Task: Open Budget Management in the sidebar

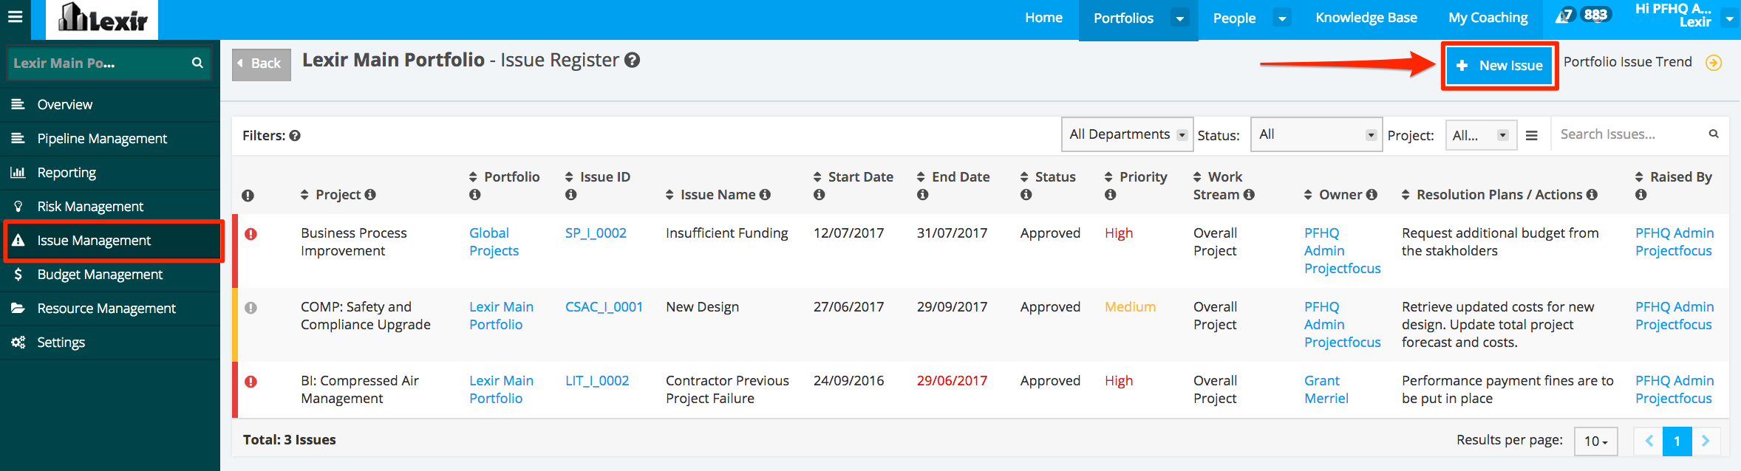Action: 110,275
